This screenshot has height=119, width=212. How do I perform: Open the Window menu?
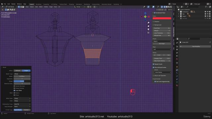pos(19,4)
